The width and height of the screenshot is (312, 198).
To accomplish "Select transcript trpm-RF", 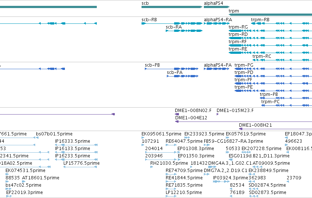I will pyautogui.click(x=271, y=45).
